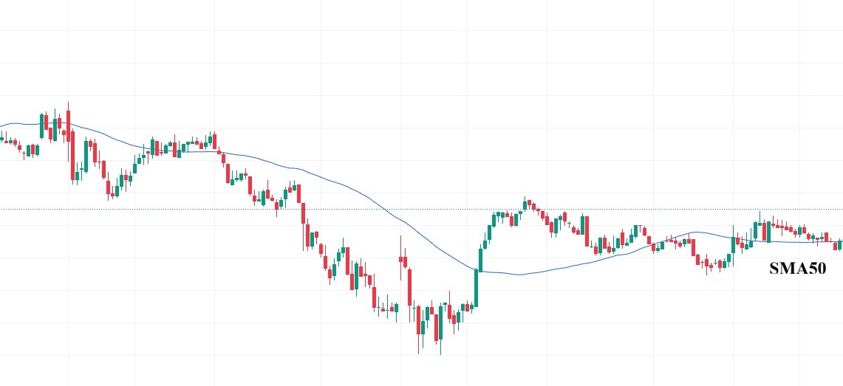843x386 pixels.
Task: Select the first candle at the chart's left edge
Action: pyautogui.click(x=2, y=137)
